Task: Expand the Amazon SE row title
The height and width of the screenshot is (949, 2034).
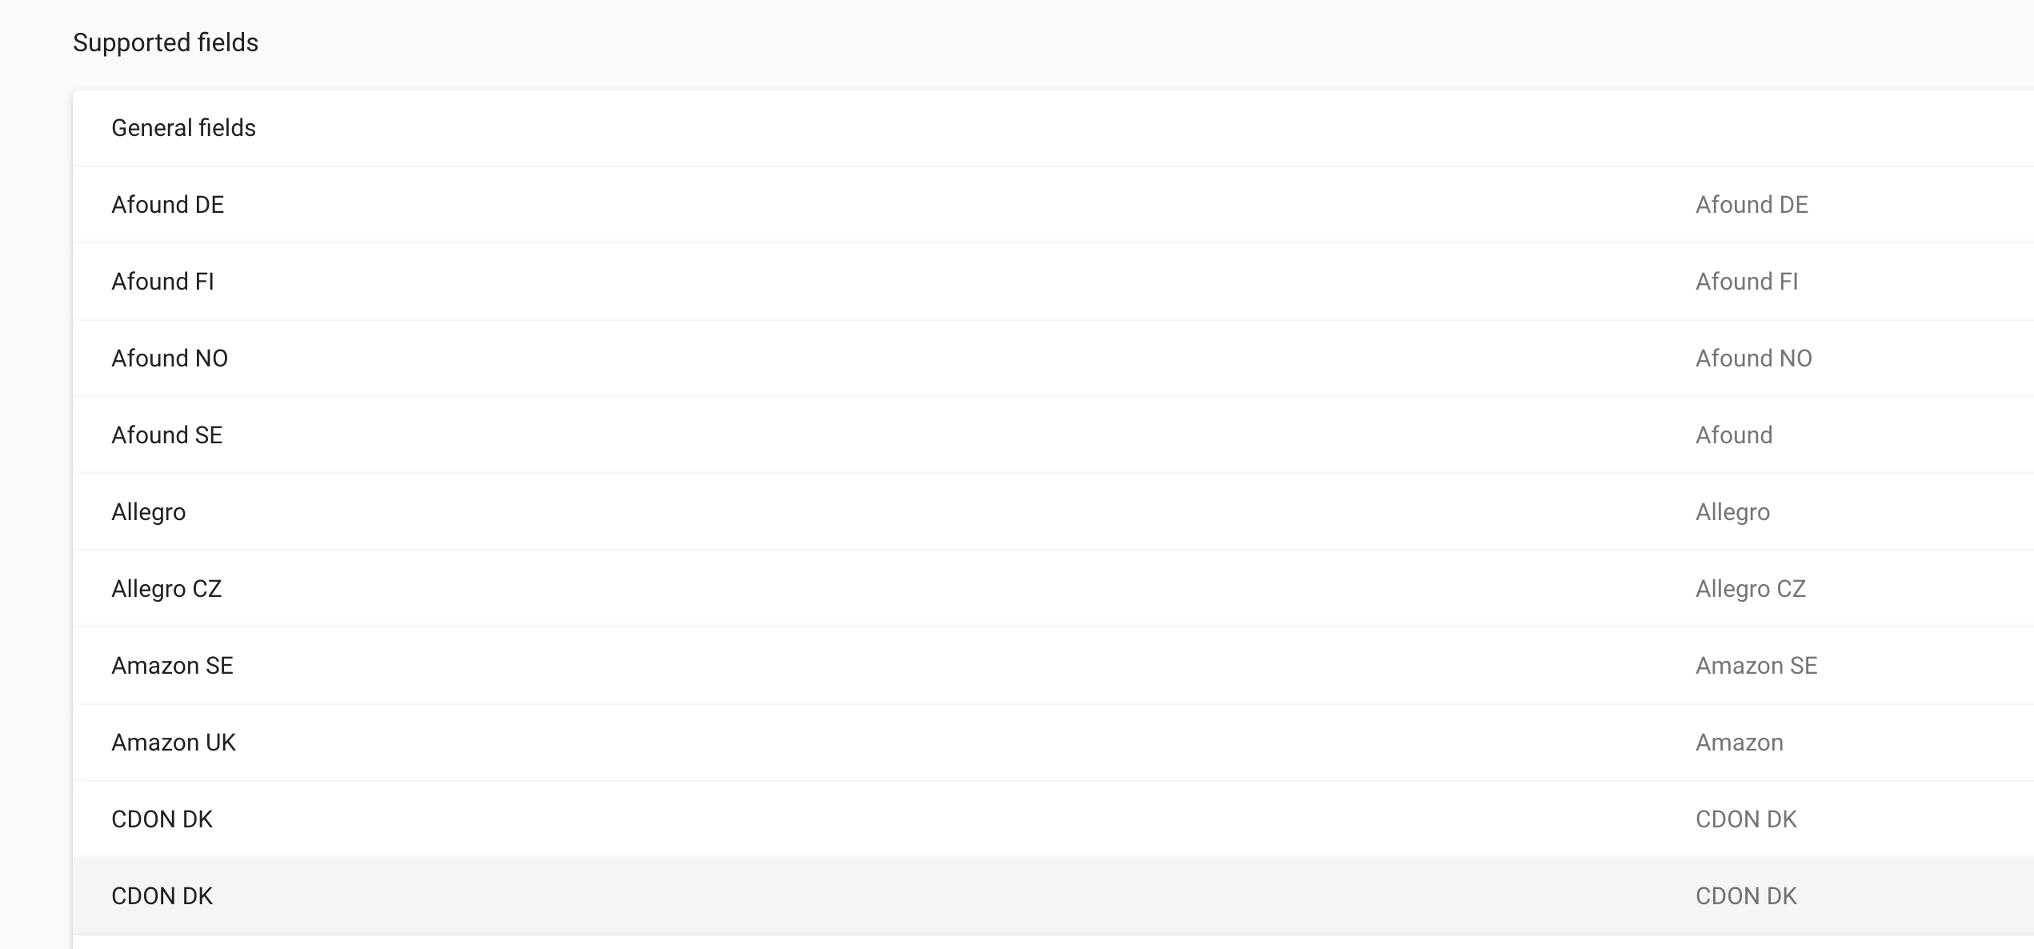Action: (172, 666)
